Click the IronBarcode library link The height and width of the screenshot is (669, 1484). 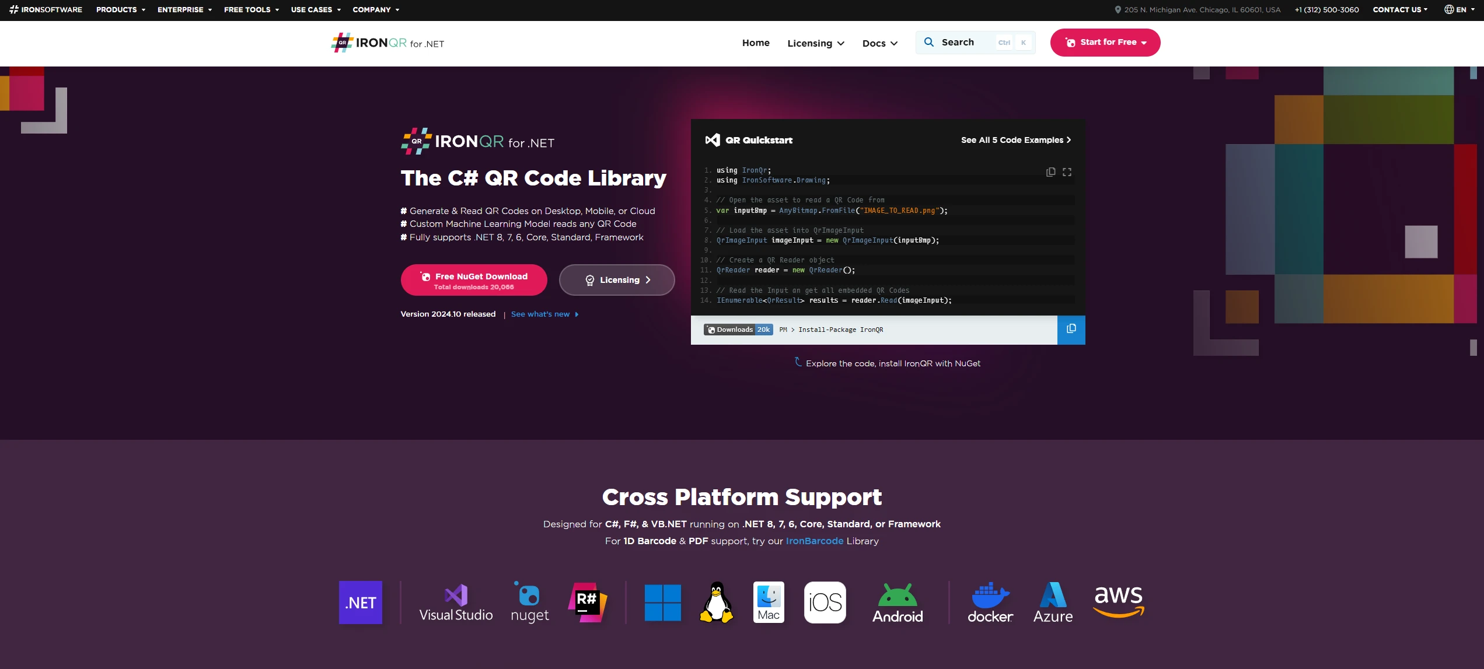[814, 541]
